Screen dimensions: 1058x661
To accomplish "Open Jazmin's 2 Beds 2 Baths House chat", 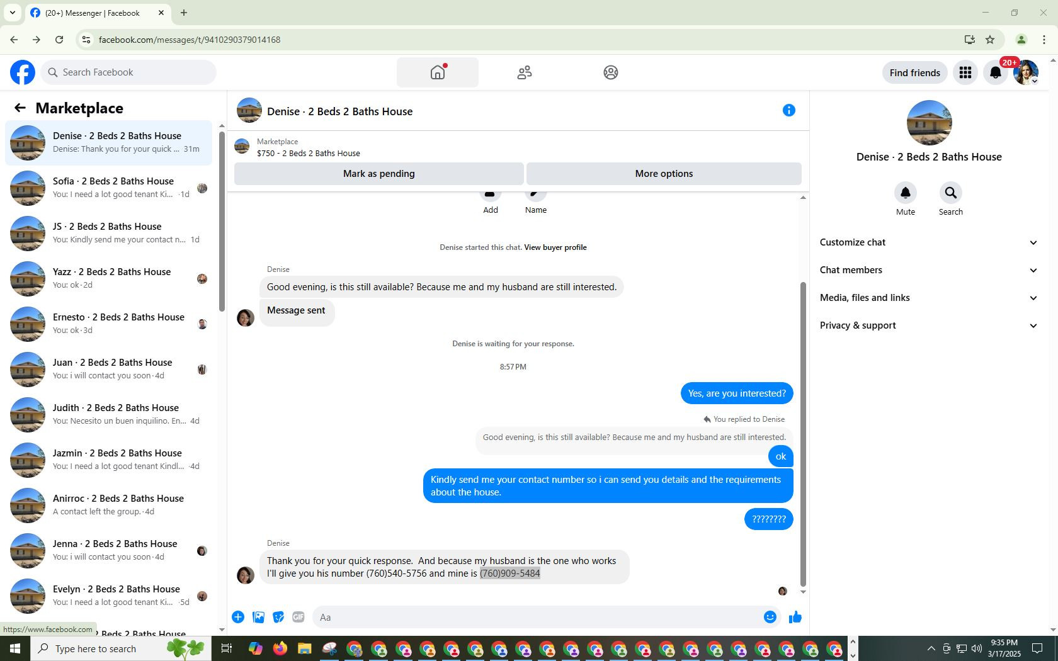I will pos(109,460).
